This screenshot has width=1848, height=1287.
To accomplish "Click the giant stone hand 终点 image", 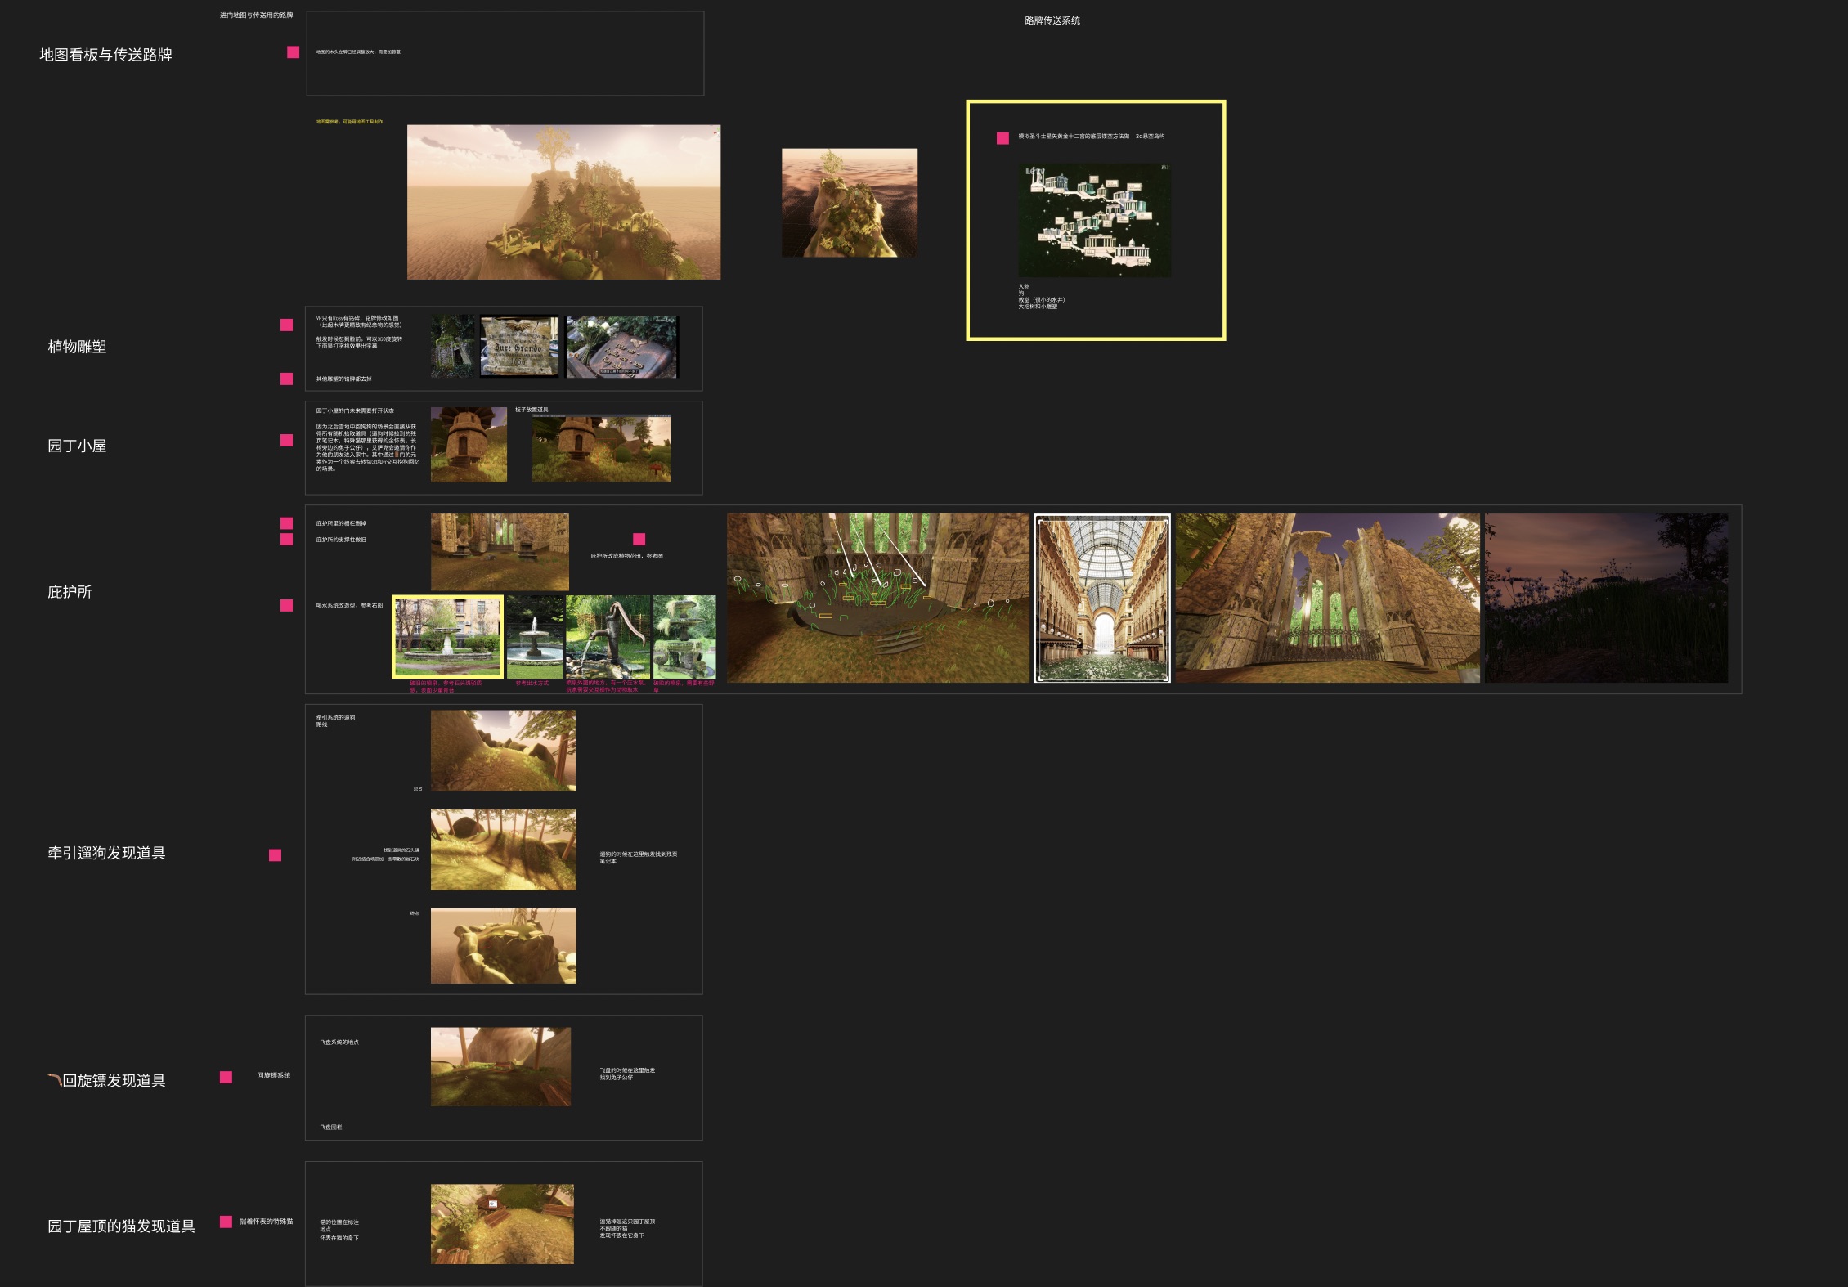I will click(x=503, y=945).
